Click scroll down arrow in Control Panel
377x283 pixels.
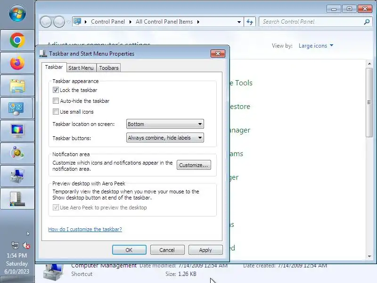point(369,257)
